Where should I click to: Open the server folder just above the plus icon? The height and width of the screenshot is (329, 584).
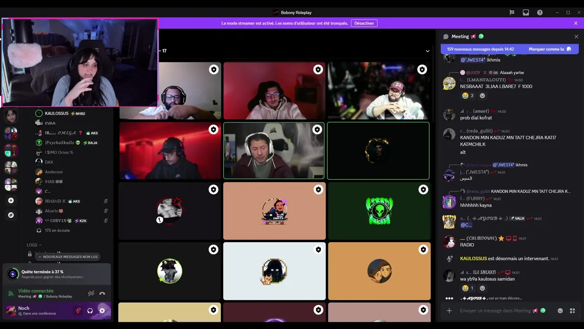[x=11, y=185]
